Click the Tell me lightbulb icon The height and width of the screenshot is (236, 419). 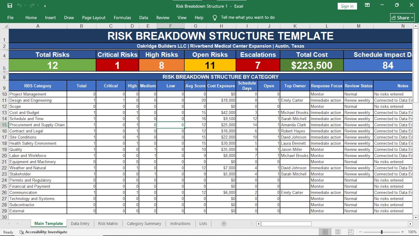215,17
